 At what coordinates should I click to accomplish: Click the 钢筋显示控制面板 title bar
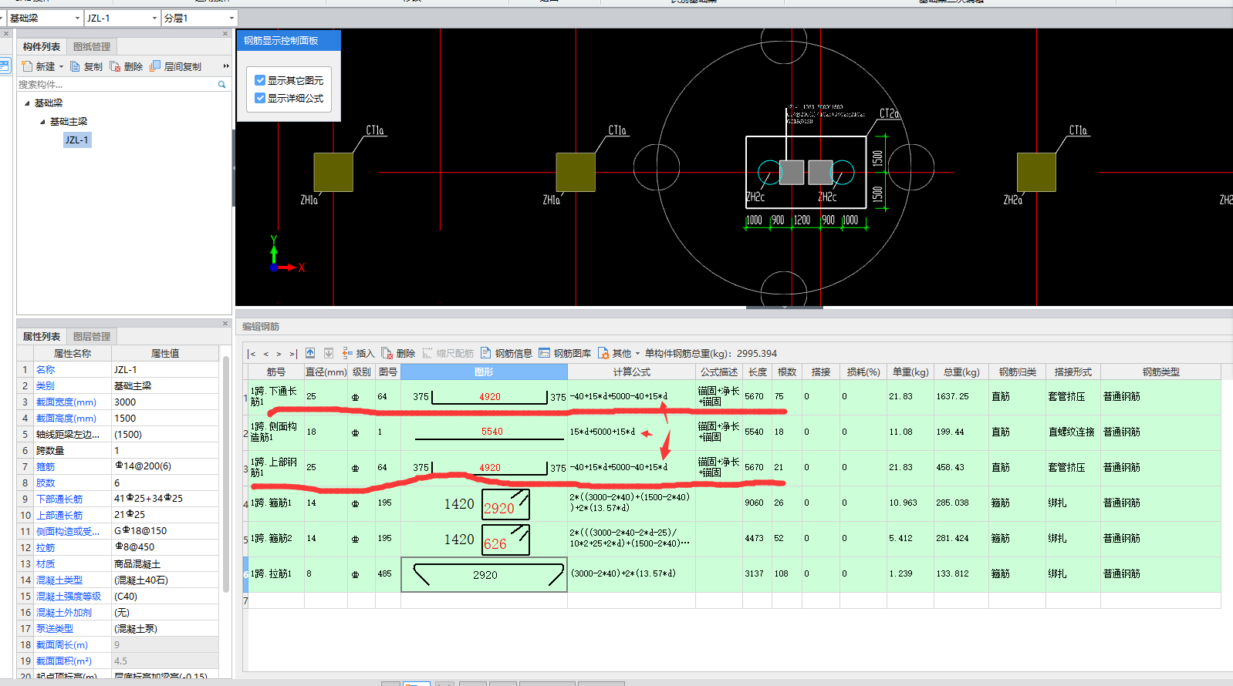pos(289,40)
